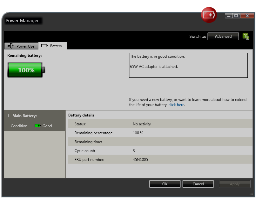Click the 'Remaining percentage:' row label

click(x=94, y=133)
